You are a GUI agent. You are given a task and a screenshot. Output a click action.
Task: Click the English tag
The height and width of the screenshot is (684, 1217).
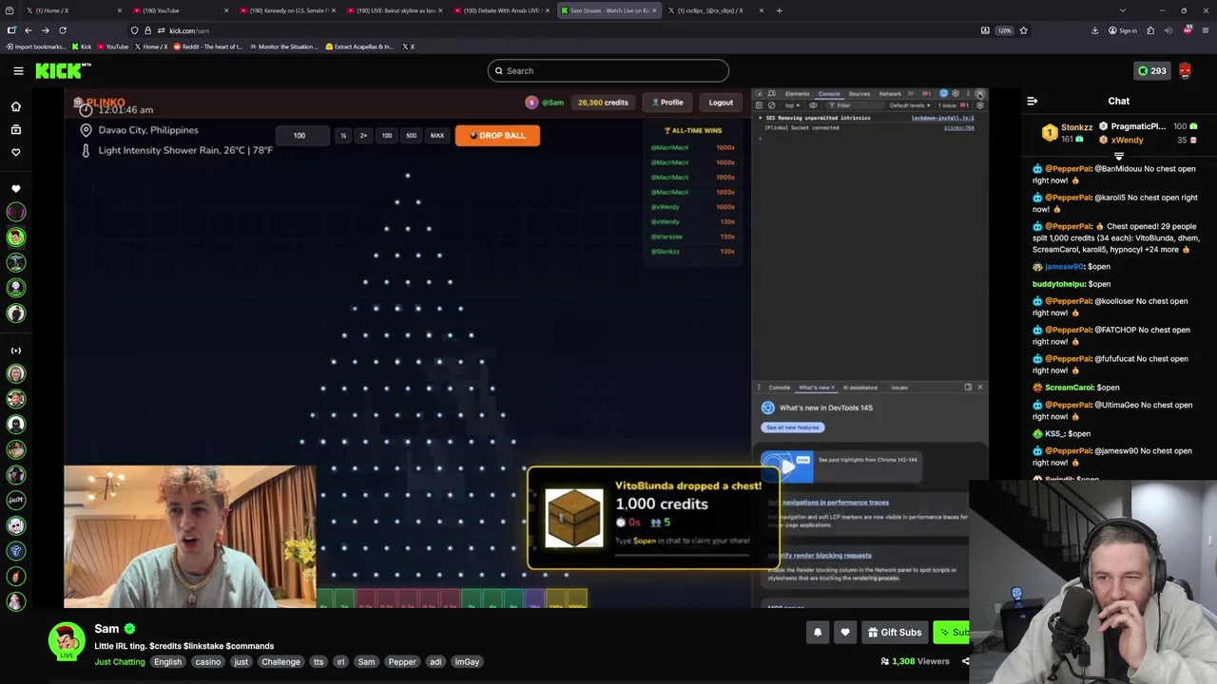pyautogui.click(x=167, y=661)
